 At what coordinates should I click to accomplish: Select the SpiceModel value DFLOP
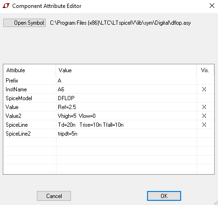[x=127, y=98]
